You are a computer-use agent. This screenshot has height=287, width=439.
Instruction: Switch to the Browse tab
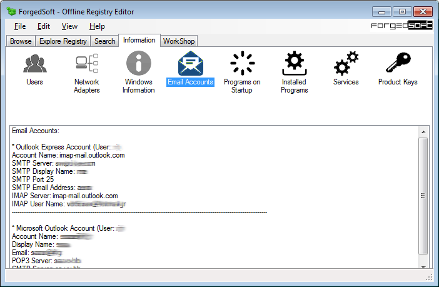click(x=21, y=41)
